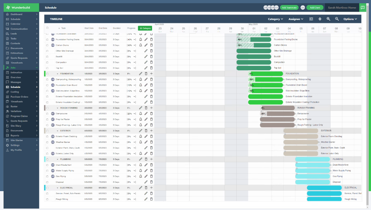Delete the Compaction task via trash icon
The height and width of the screenshot is (210, 371).
(x=151, y=62)
